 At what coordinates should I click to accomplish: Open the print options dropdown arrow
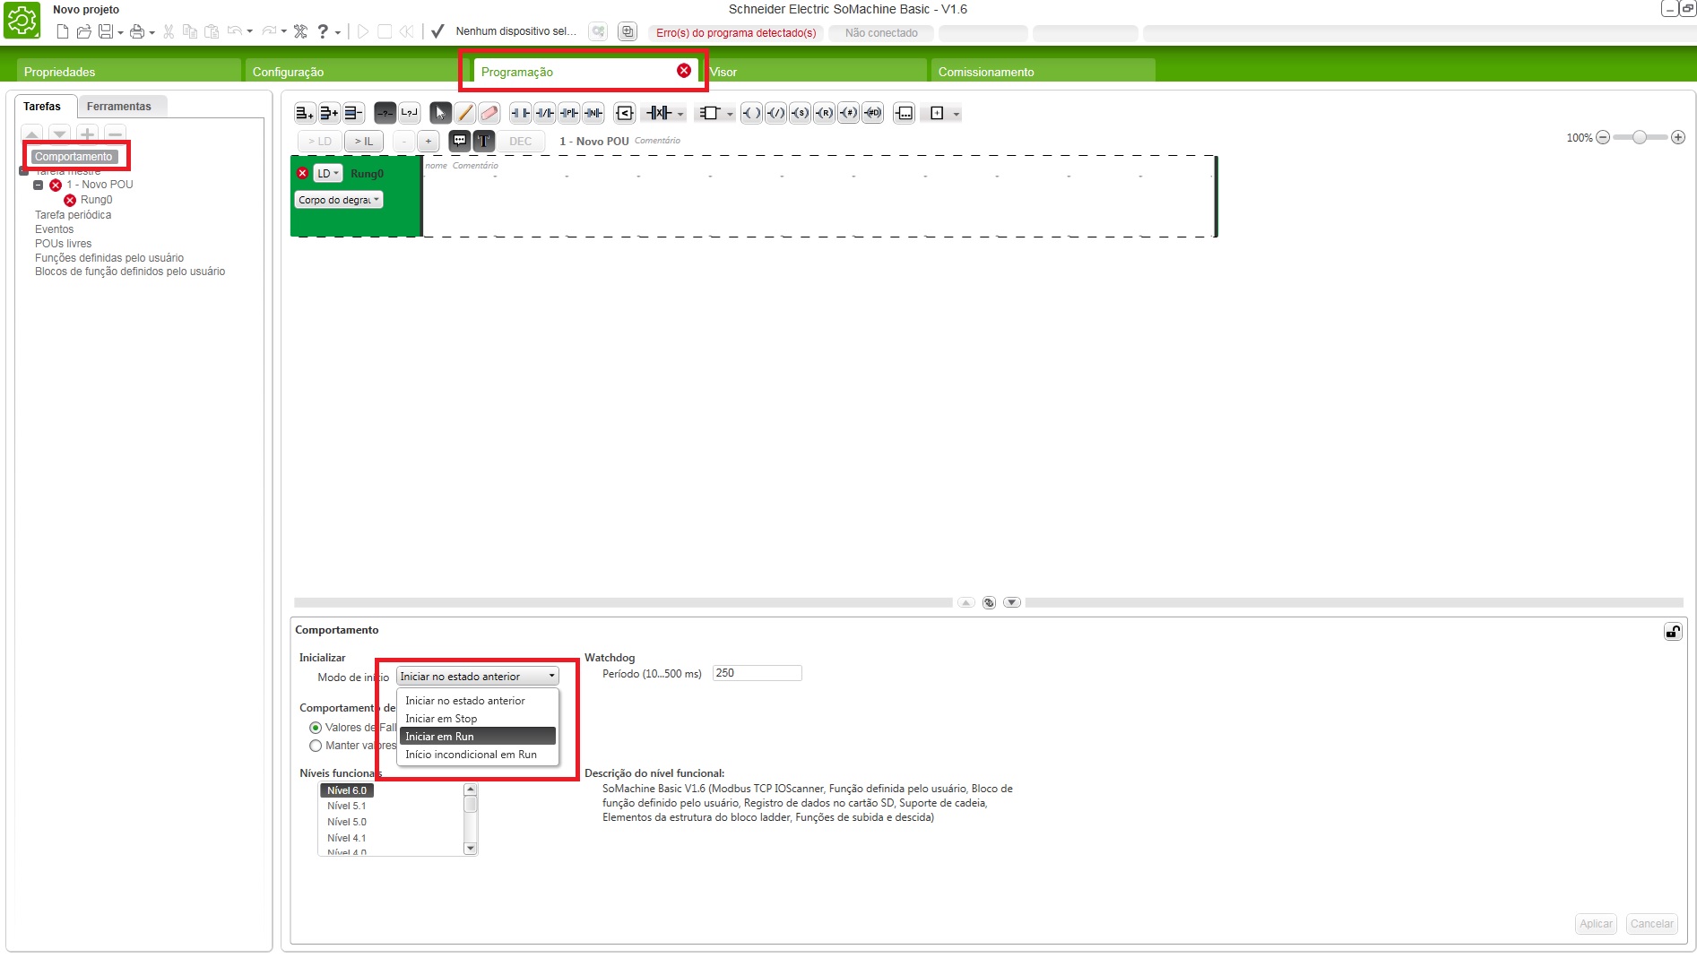coord(152,33)
